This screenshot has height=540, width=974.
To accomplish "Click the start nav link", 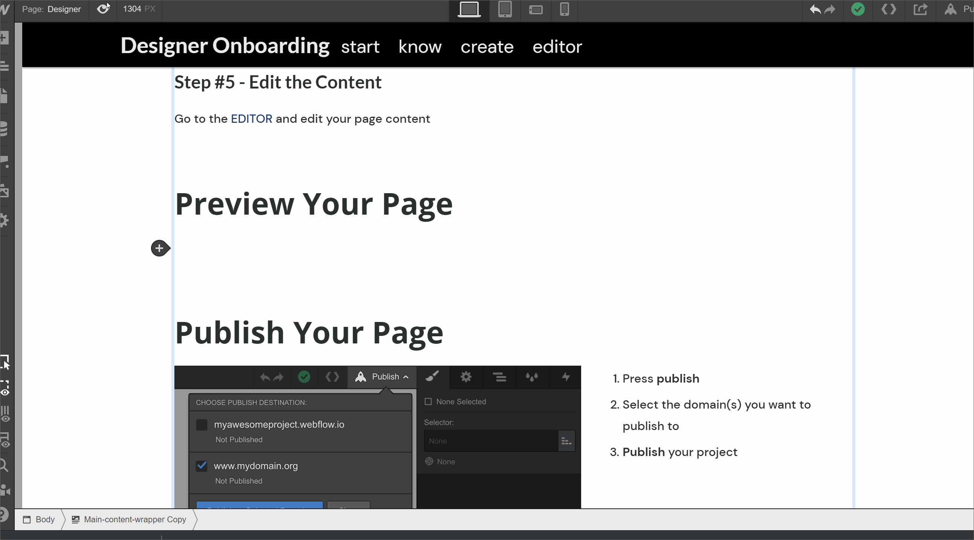I will coord(360,47).
